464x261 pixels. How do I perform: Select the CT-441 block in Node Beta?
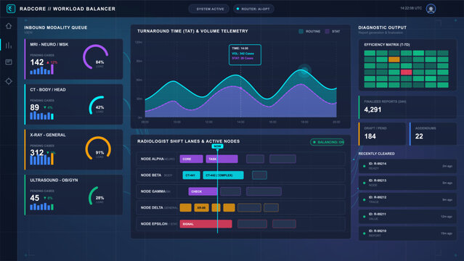(191, 175)
